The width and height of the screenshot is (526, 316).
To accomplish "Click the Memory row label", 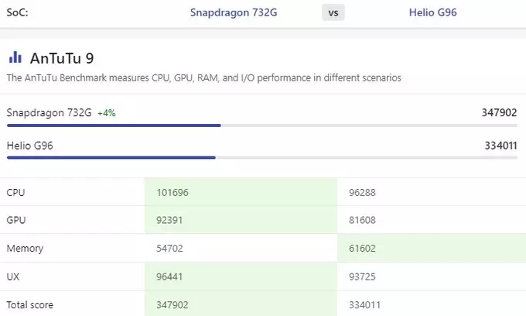I will coord(26,249).
